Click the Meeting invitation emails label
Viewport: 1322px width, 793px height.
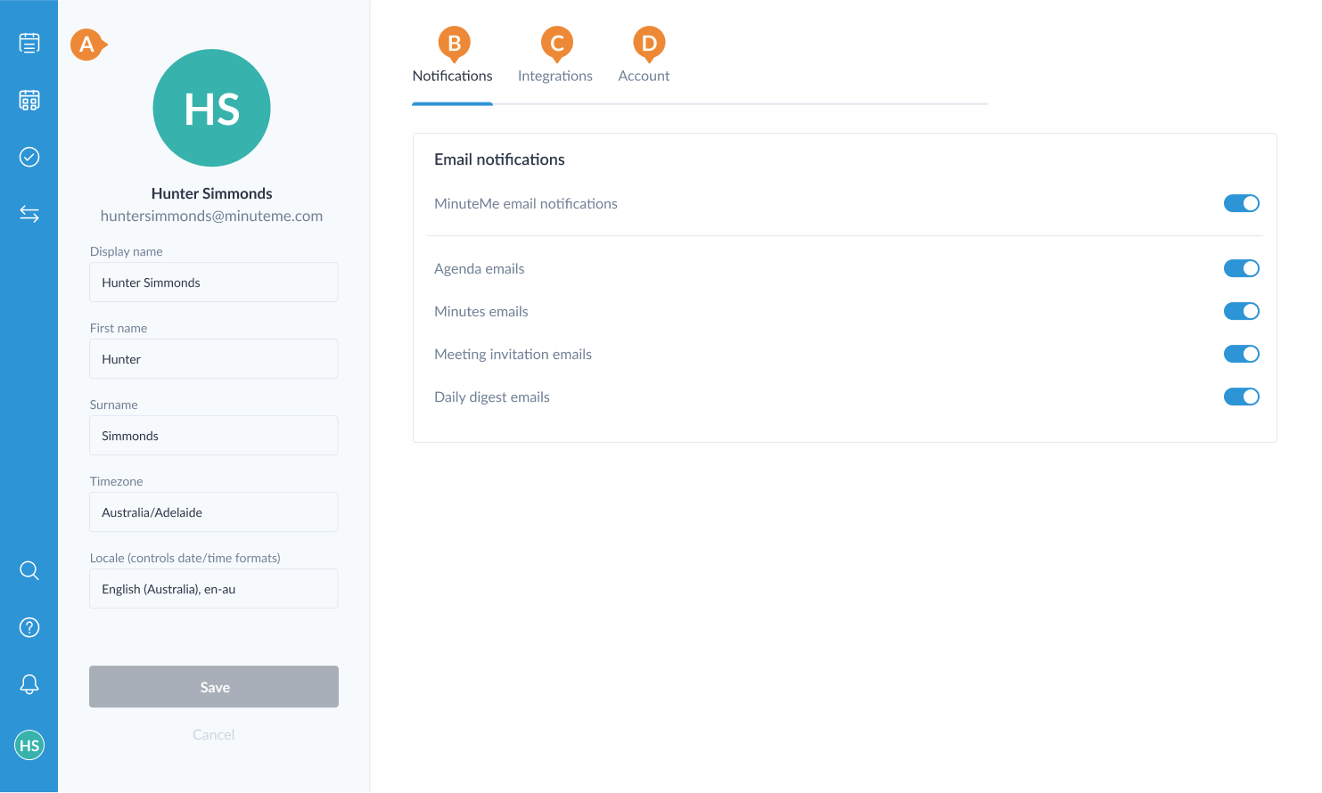pos(513,355)
